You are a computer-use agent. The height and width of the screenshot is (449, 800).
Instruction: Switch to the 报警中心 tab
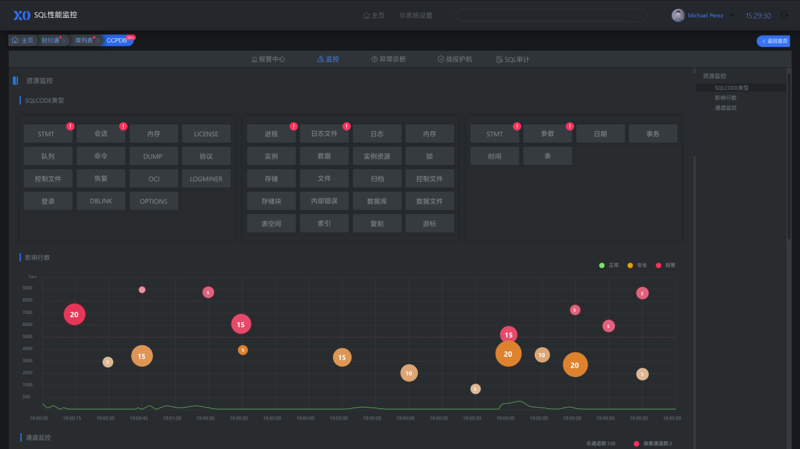[x=268, y=59]
